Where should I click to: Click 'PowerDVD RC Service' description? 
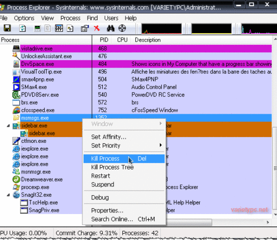[158, 95]
